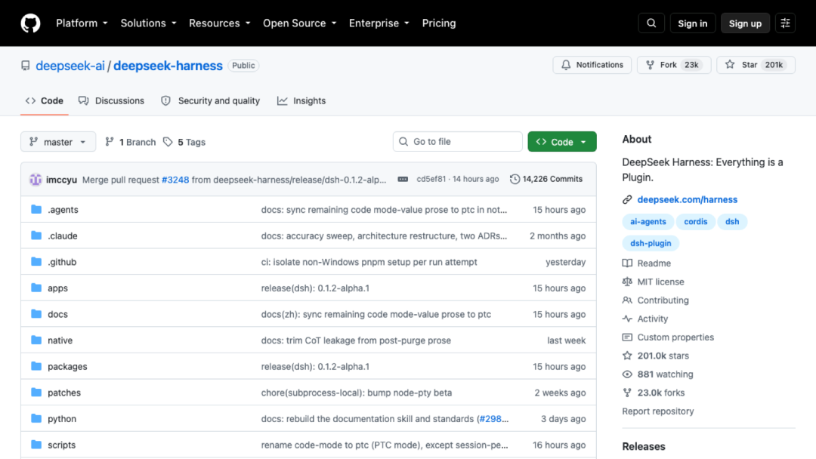Select the dsh-plugin topic tag
The width and height of the screenshot is (816, 459).
[651, 243]
